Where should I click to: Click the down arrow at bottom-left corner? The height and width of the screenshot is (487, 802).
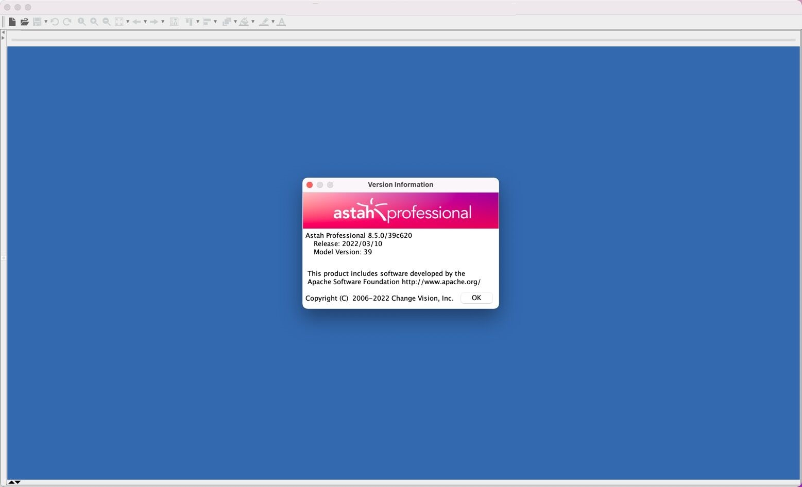coord(18,482)
